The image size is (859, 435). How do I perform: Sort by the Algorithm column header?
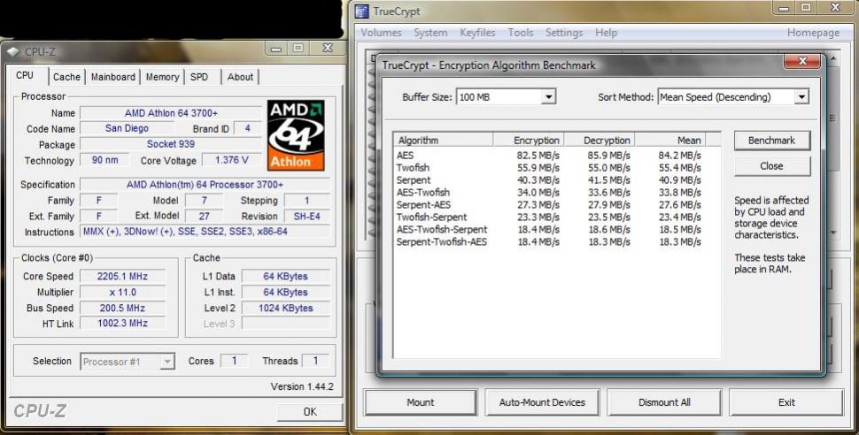(x=443, y=140)
